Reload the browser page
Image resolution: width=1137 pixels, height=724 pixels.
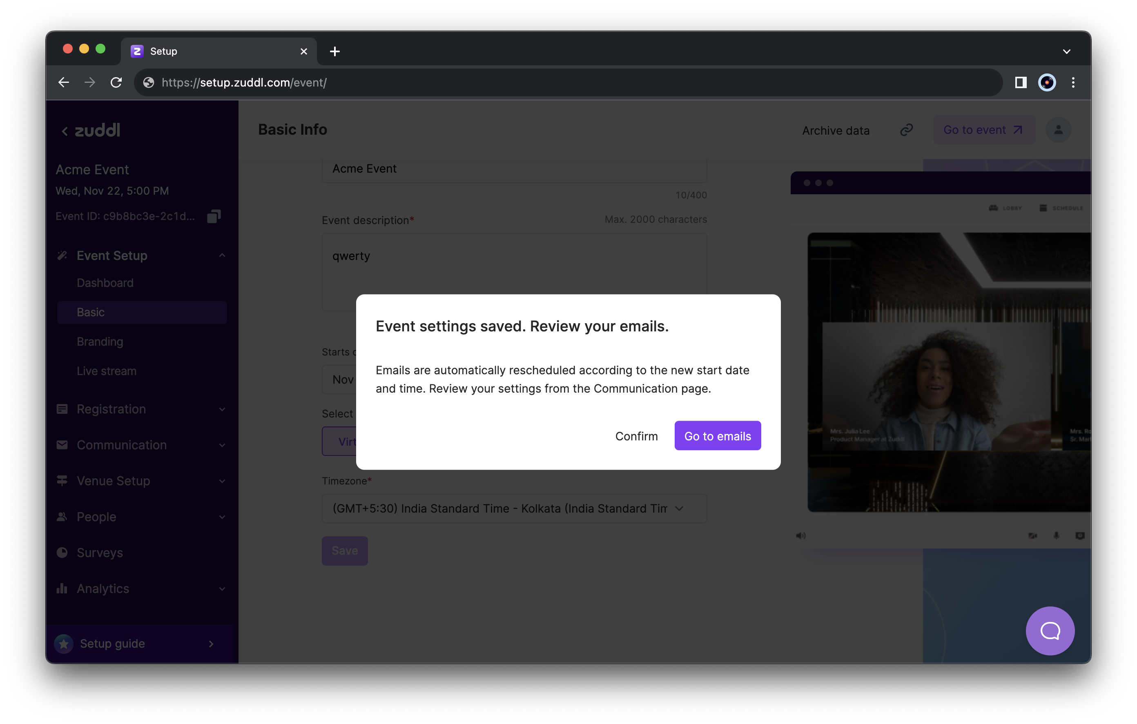pos(116,82)
